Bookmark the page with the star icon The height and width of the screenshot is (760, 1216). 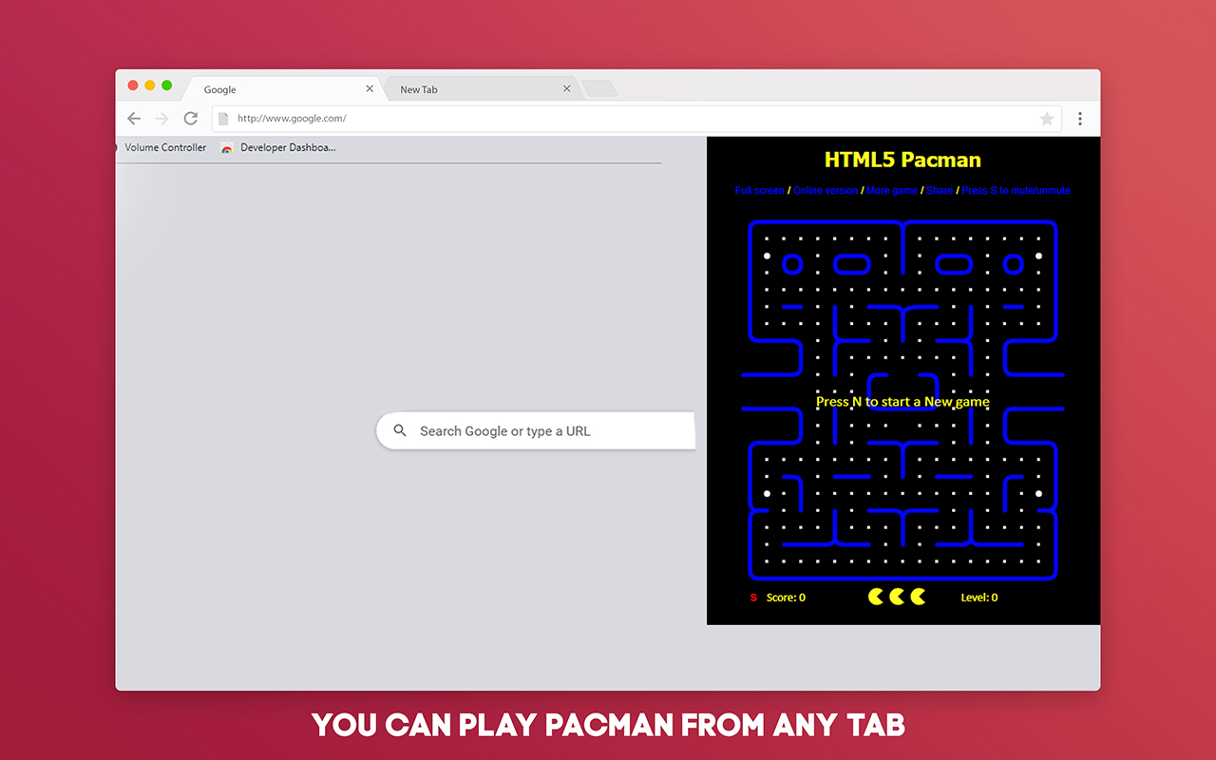1047,119
